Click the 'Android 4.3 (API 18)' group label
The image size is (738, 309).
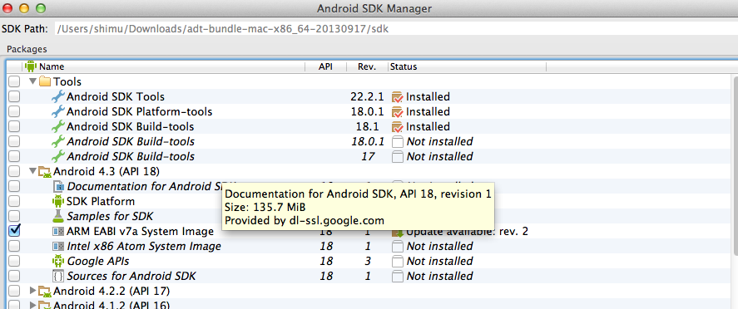tap(106, 171)
